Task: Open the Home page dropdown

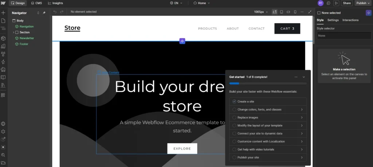Action: [x=201, y=3]
